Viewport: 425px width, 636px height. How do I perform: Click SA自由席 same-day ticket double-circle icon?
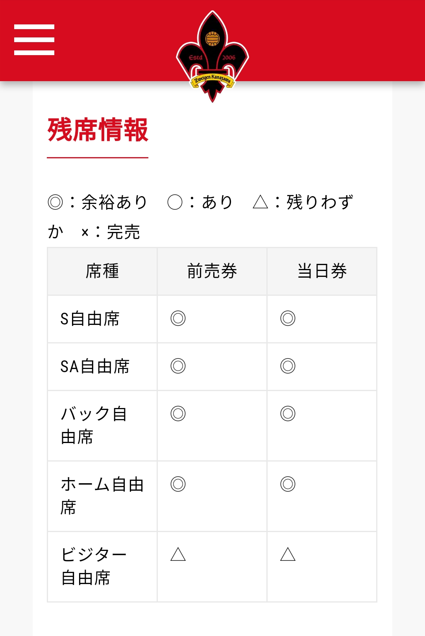pyautogui.click(x=288, y=366)
